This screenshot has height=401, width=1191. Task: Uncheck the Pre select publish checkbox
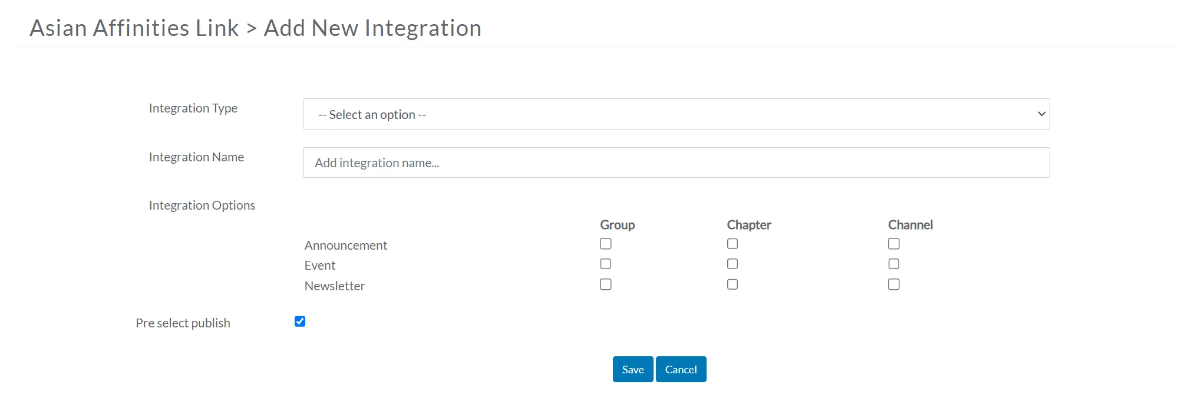[x=300, y=322]
